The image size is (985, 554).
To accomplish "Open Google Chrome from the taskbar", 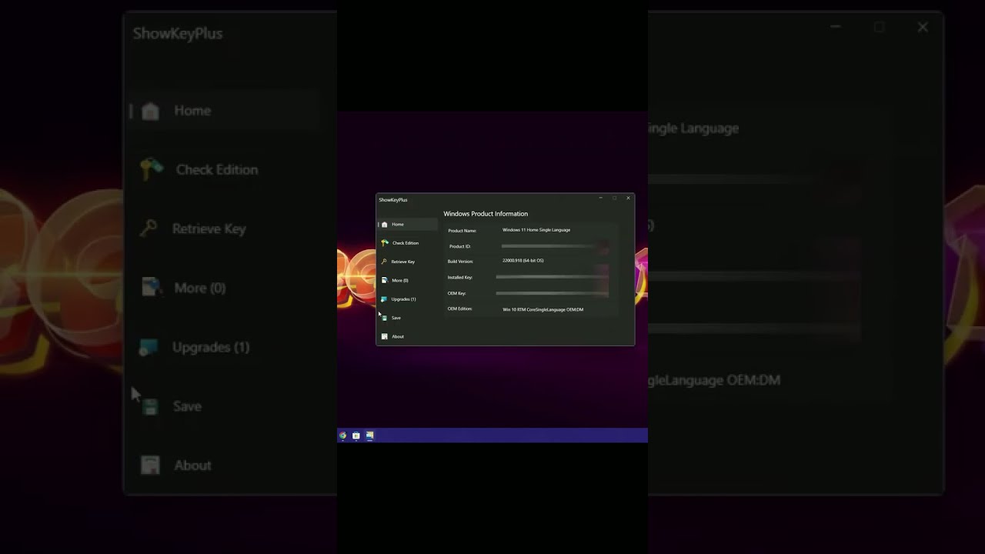I will tap(343, 436).
